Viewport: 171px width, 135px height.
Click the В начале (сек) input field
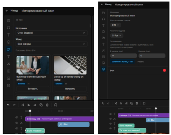tap(124, 56)
